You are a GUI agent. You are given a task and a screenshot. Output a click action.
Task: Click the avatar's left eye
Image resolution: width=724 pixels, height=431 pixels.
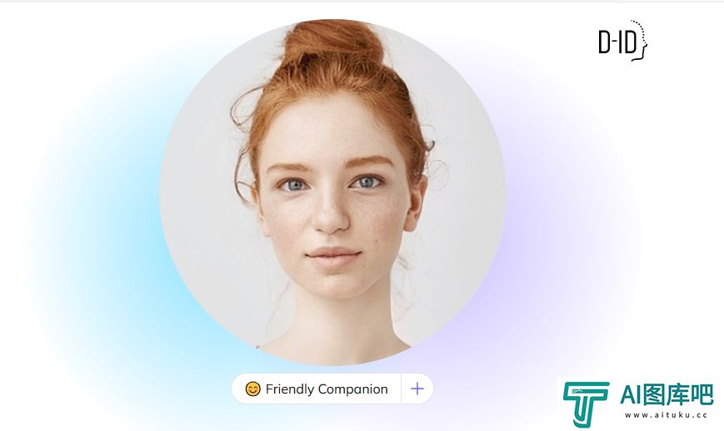tap(293, 186)
